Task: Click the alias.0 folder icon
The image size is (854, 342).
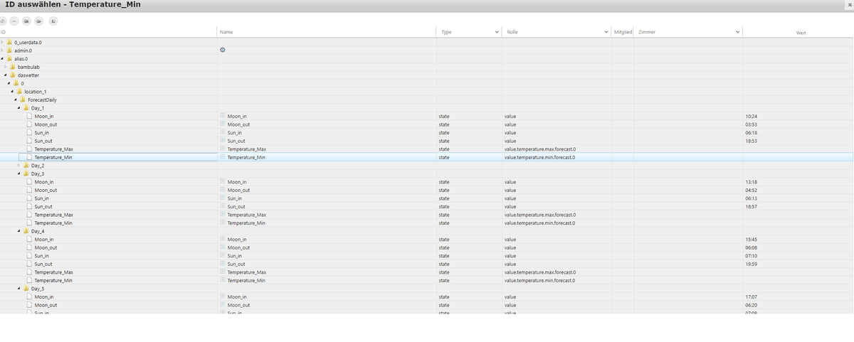Action: click(x=10, y=59)
